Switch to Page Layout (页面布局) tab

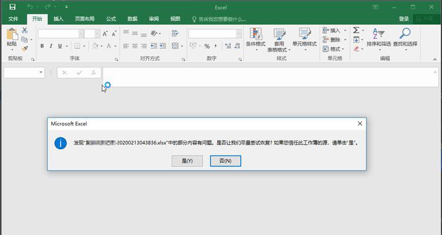coord(85,19)
